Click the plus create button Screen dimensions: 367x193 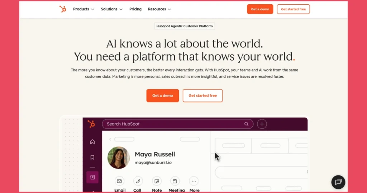[x=262, y=124]
